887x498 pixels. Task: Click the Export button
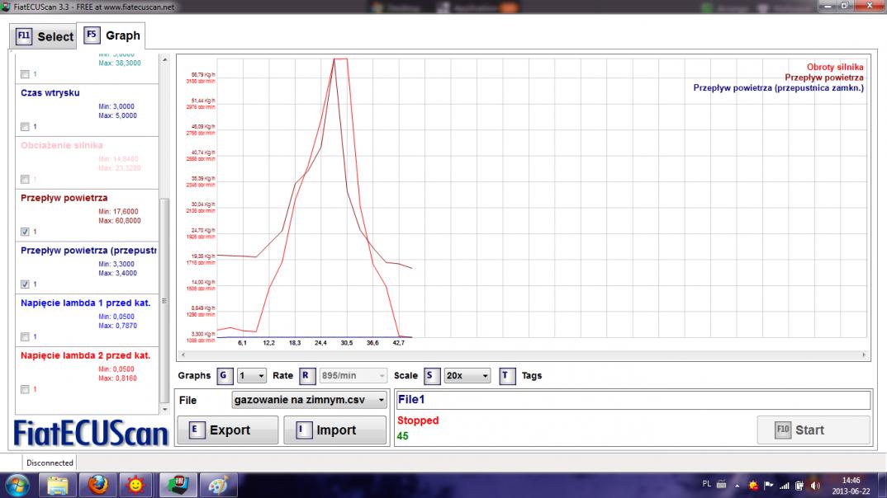point(227,430)
